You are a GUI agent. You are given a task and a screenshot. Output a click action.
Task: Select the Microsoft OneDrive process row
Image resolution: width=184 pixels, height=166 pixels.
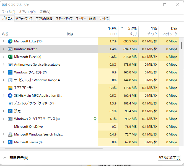click(90, 127)
